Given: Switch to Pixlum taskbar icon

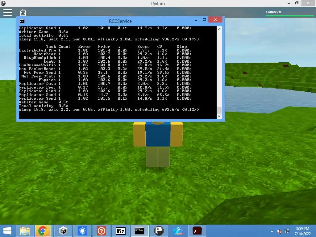Looking at the screenshot, I should tap(159, 231).
